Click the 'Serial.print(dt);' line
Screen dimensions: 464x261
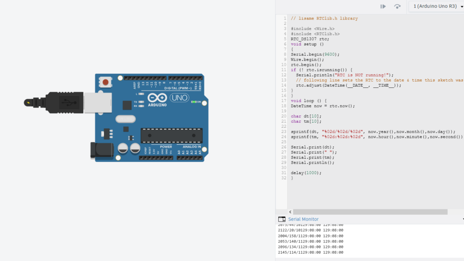click(x=313, y=147)
